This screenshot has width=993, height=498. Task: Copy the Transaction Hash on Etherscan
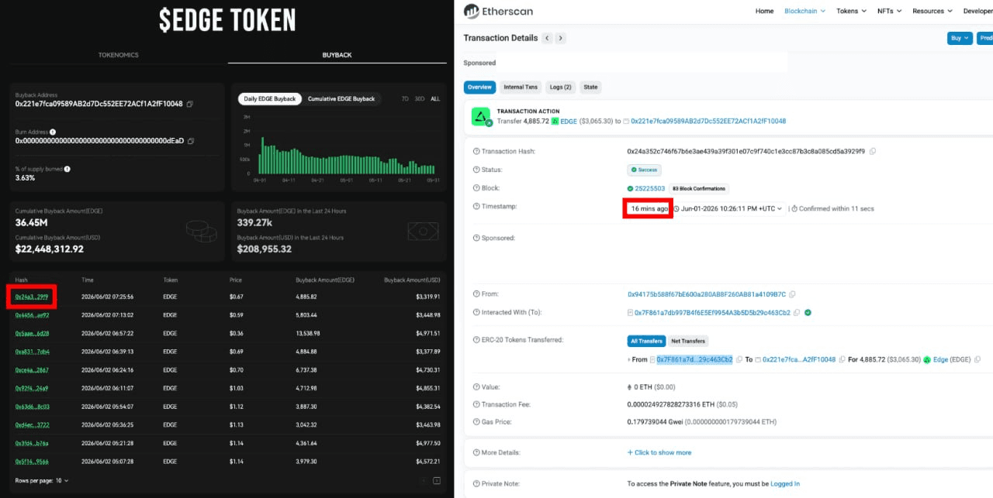click(873, 152)
